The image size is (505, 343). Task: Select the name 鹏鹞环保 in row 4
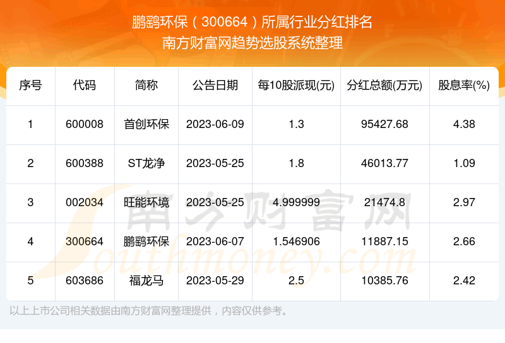click(146, 241)
